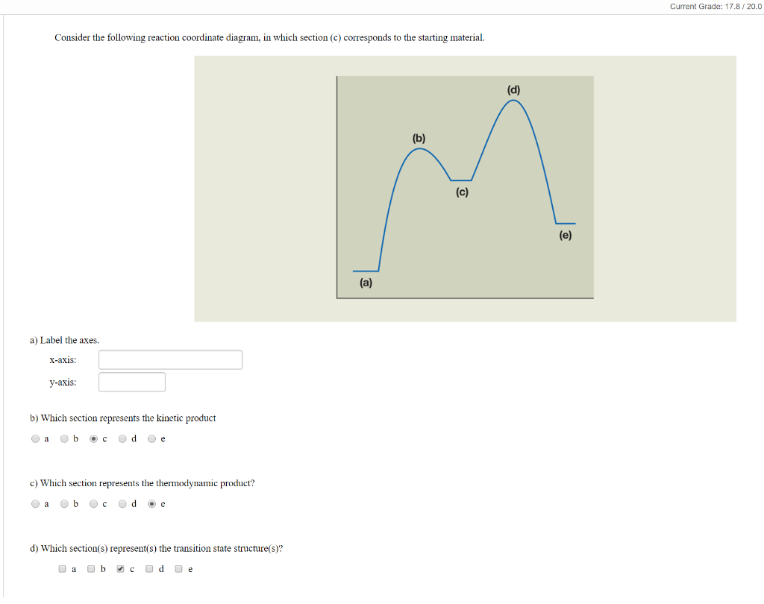The image size is (764, 604).
Task: Click the y-axis label input field
Action: point(132,382)
